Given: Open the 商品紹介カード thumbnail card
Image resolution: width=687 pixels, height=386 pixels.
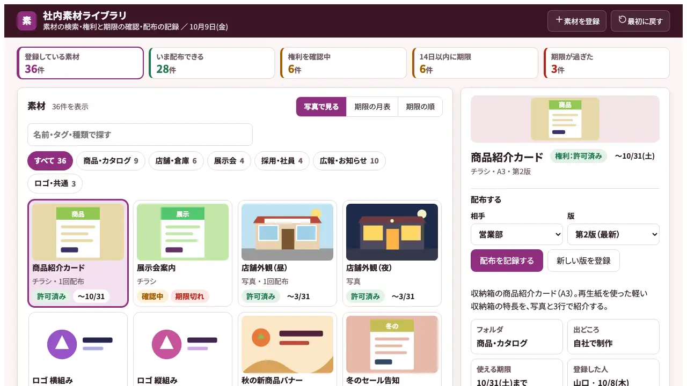Looking at the screenshot, I should point(78,254).
